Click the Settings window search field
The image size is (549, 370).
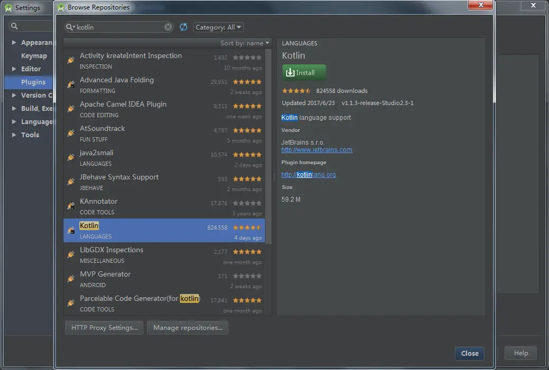pyautogui.click(x=31, y=26)
